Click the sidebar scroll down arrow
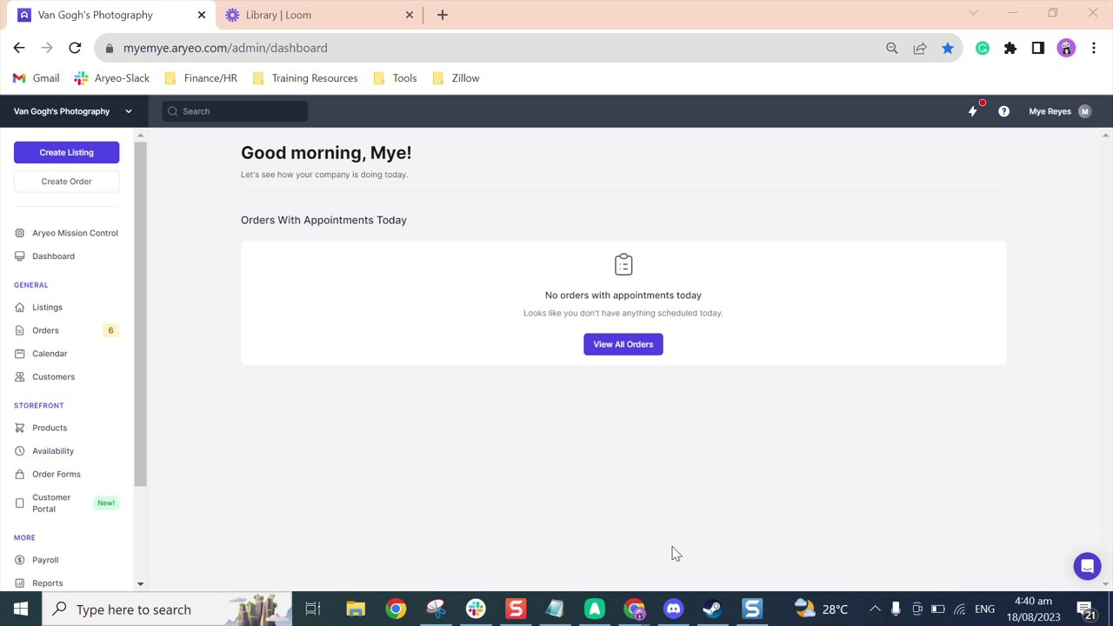The width and height of the screenshot is (1113, 626). (141, 584)
